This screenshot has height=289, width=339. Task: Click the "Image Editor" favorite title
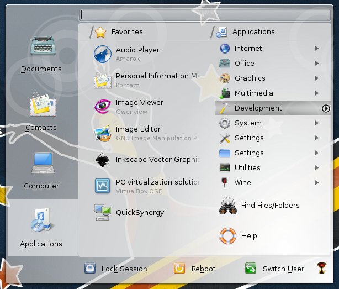(138, 129)
